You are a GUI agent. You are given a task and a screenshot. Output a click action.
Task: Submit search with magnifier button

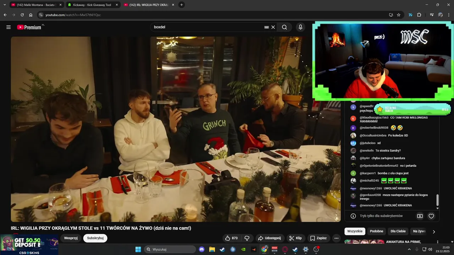[x=284, y=27]
